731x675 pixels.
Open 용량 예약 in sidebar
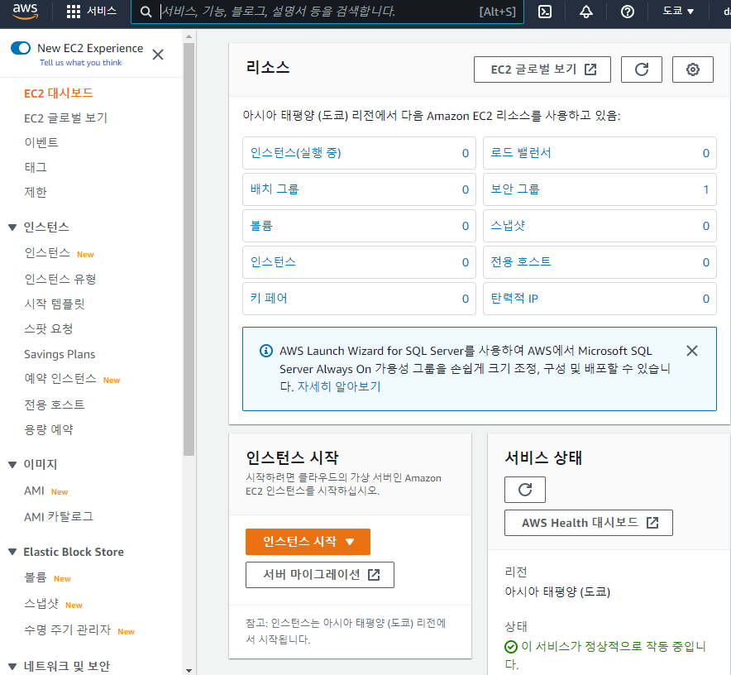click(49, 429)
